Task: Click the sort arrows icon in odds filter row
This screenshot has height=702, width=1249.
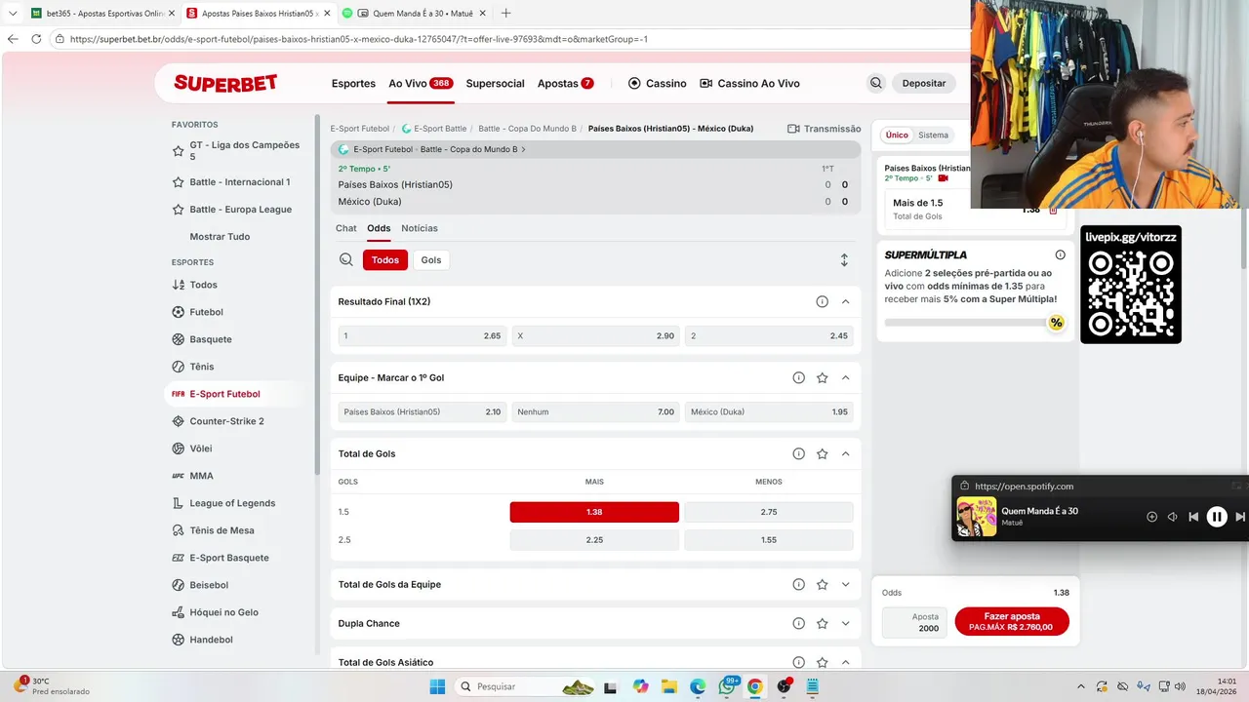Action: click(844, 260)
